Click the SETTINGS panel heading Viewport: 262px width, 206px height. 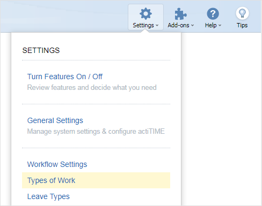tap(41, 50)
